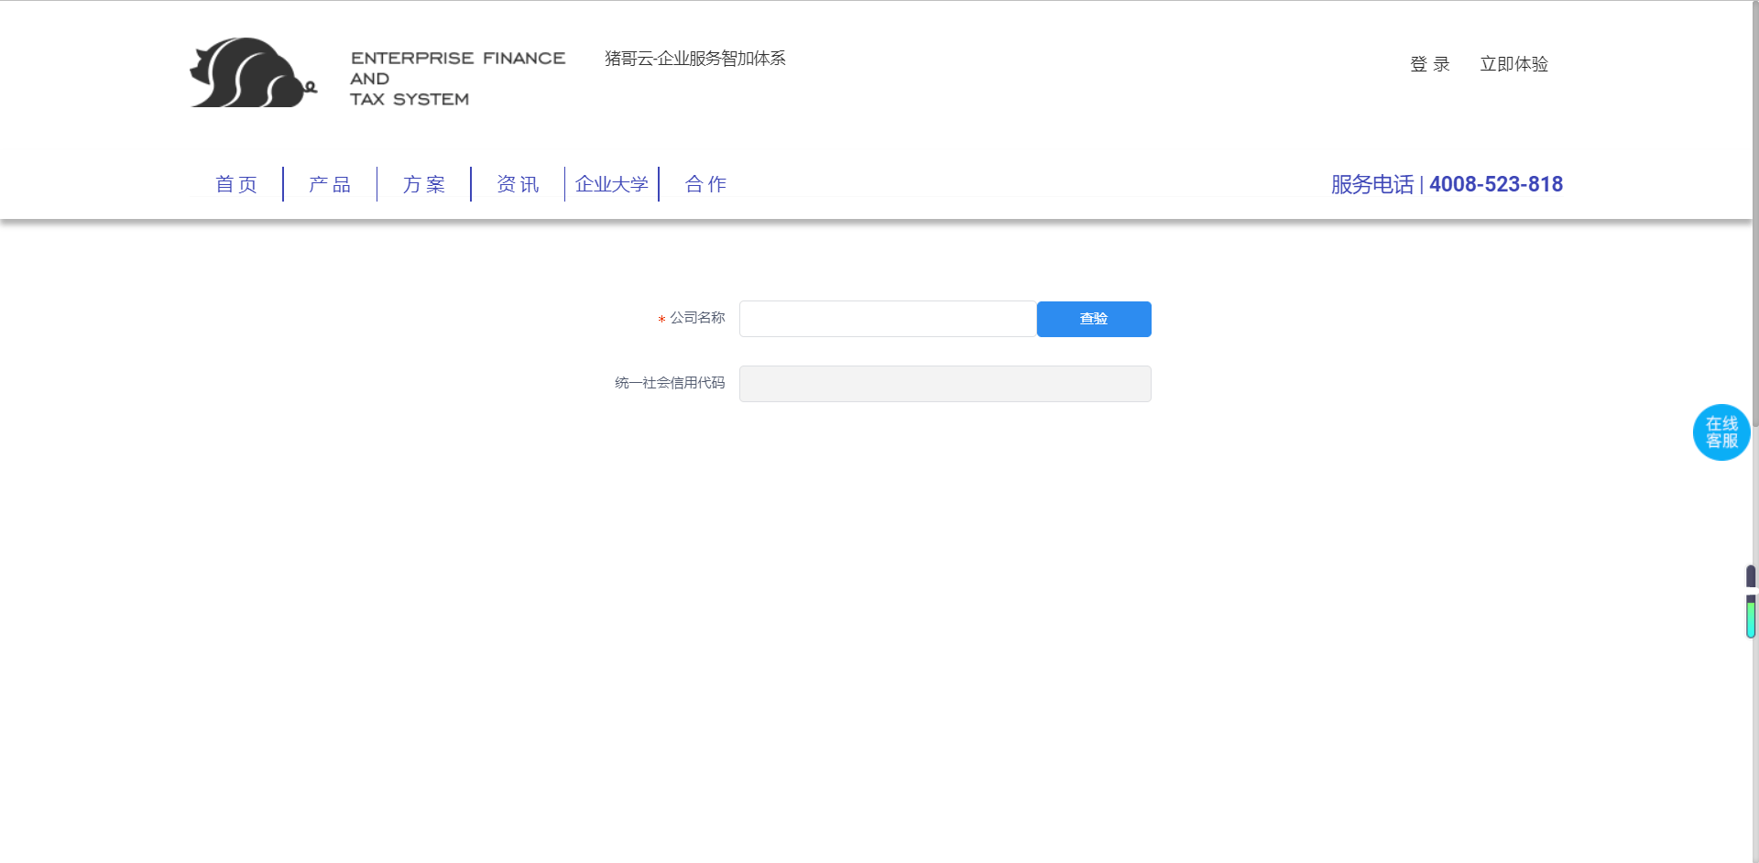The width and height of the screenshot is (1759, 863).
Task: Open the 首页 navigation menu
Action: click(235, 184)
